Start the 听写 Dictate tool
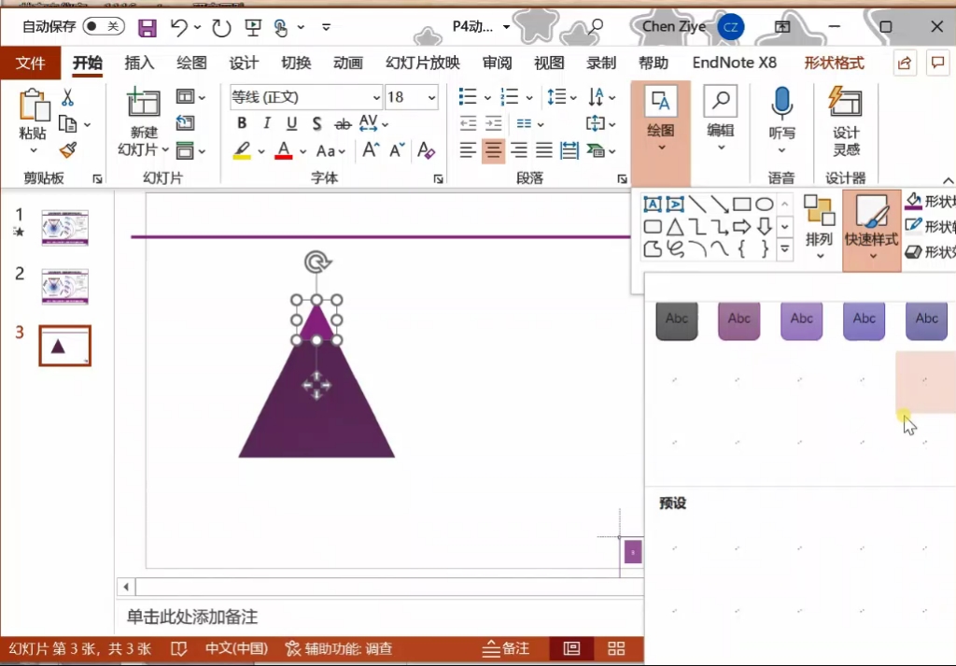The image size is (956, 666). (781, 103)
